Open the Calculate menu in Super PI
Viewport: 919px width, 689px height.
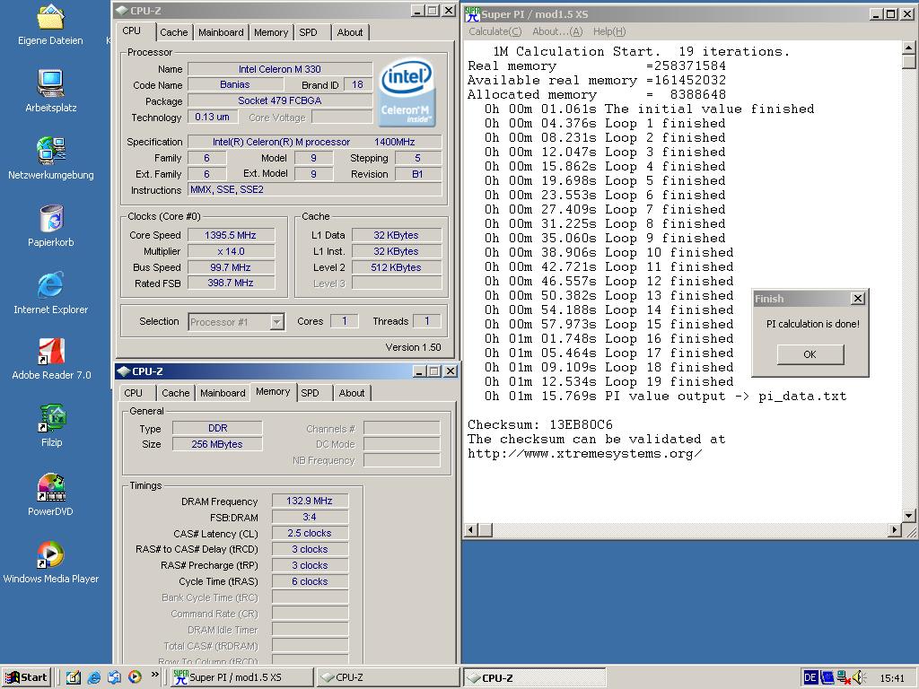[495, 31]
